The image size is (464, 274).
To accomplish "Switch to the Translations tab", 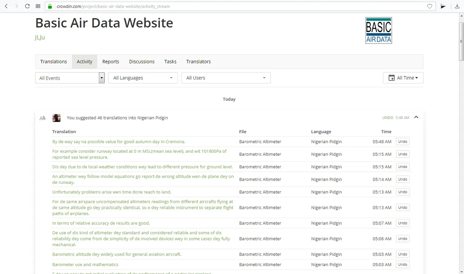I will (x=54, y=62).
